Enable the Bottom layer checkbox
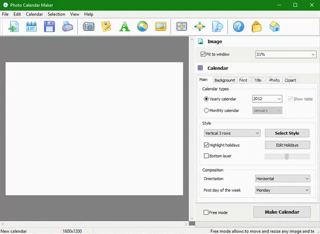320x234 pixels. point(206,156)
